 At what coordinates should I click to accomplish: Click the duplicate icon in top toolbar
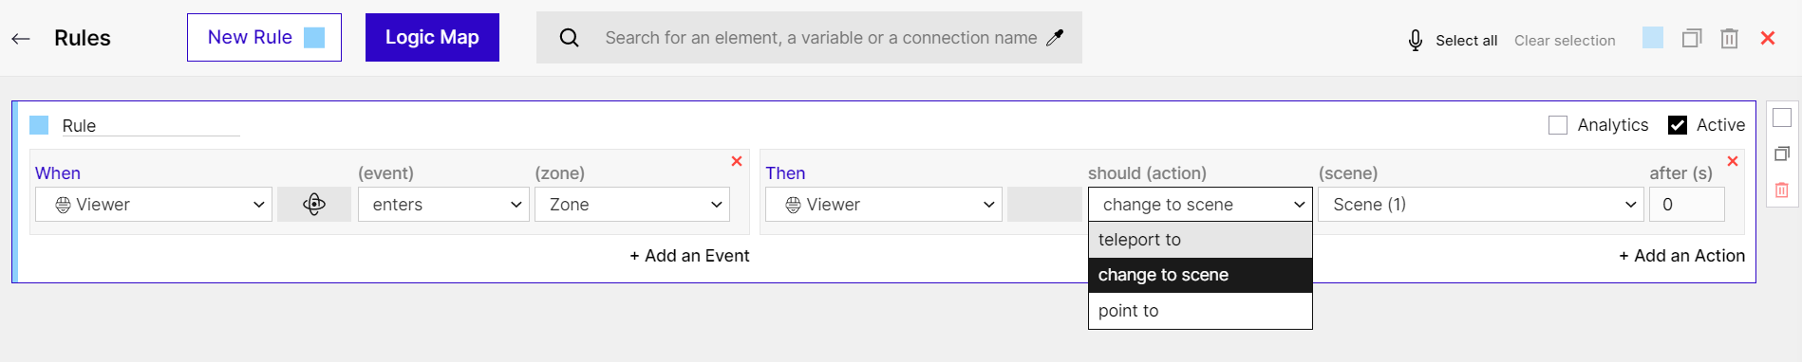[1691, 39]
